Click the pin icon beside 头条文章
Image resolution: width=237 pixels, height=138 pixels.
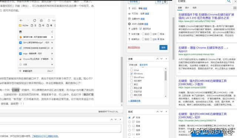[129, 34]
